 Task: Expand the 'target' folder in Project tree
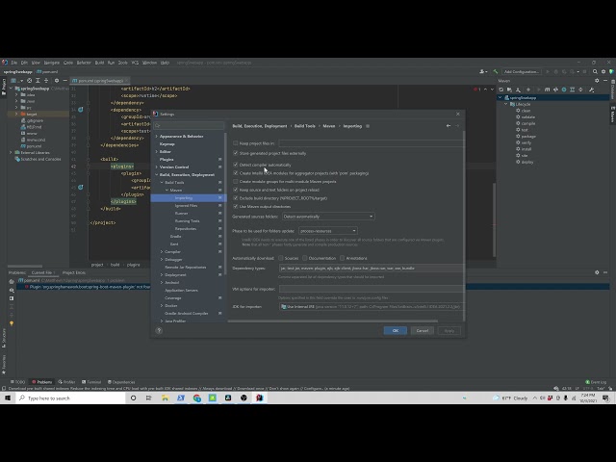pos(16,114)
